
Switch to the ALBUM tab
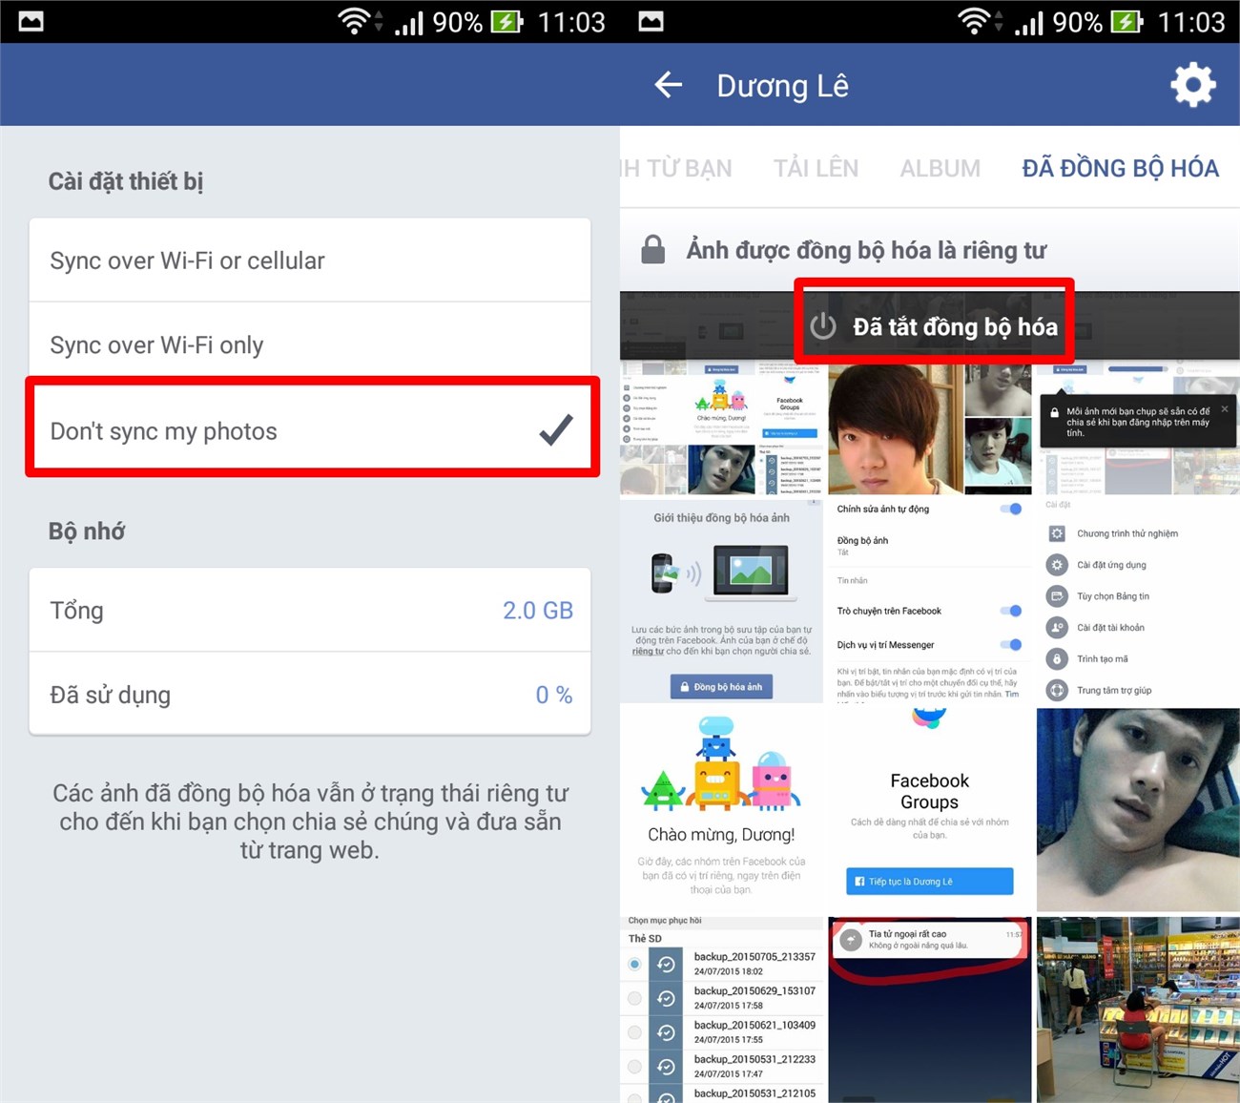(x=940, y=168)
